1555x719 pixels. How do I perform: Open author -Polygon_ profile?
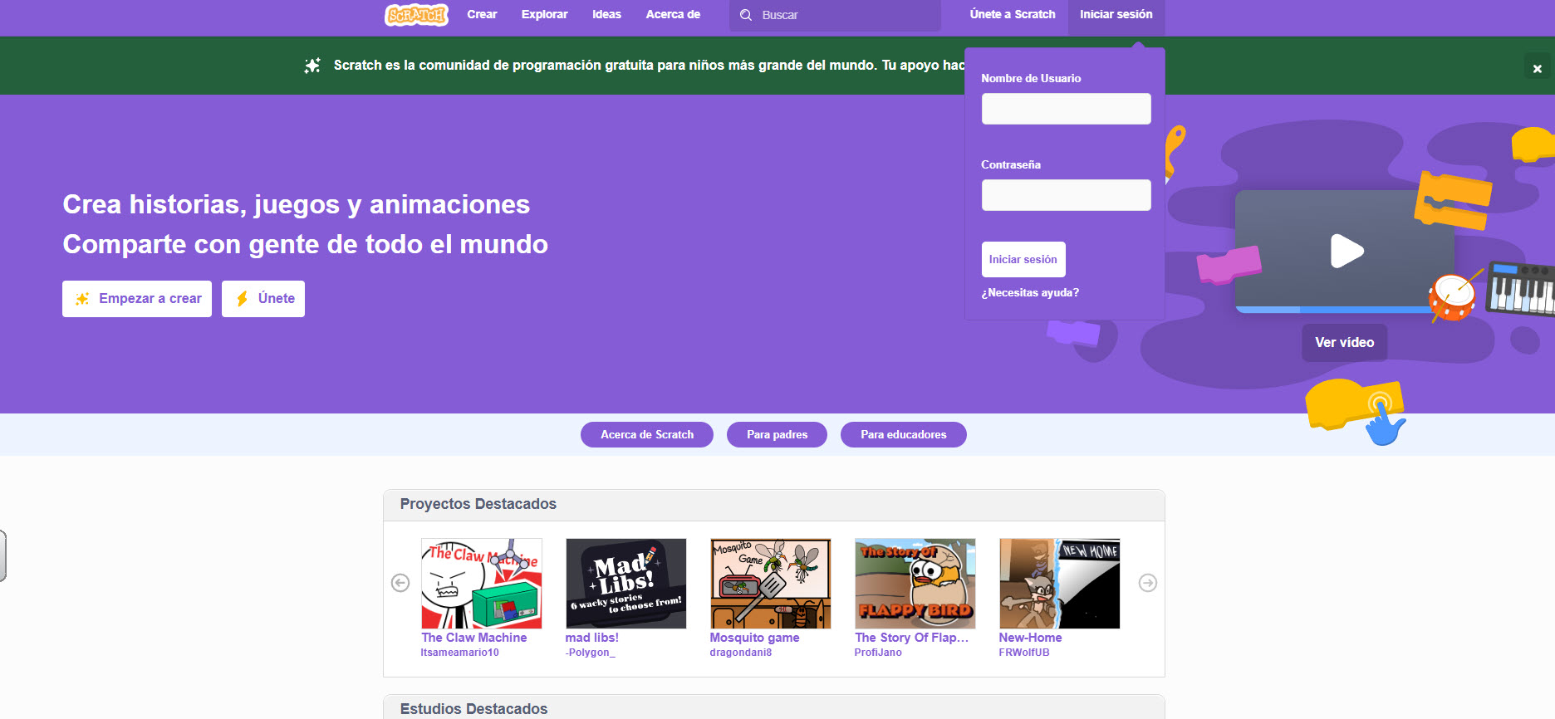[x=591, y=653]
